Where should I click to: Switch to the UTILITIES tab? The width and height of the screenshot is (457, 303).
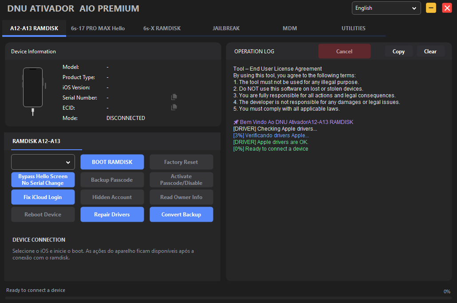point(354,28)
